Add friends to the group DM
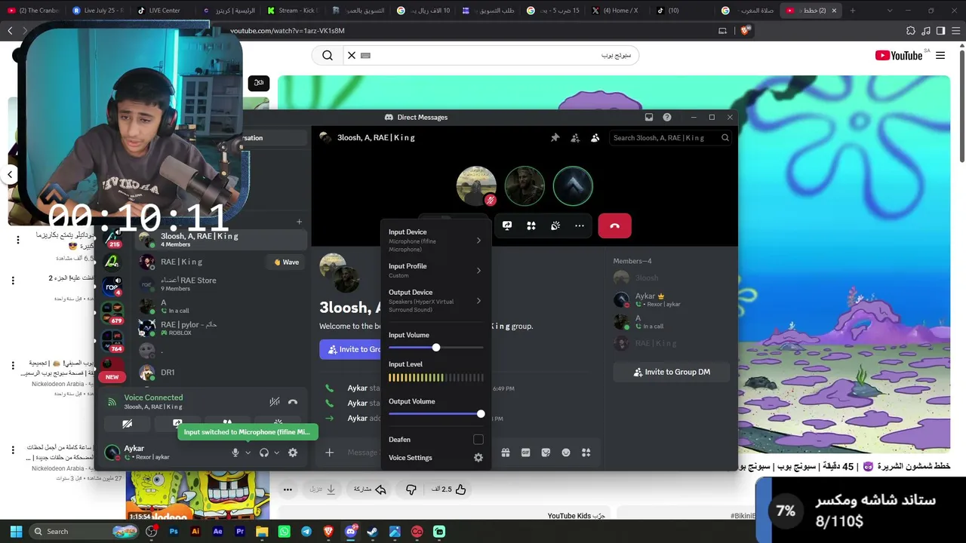 [575, 138]
